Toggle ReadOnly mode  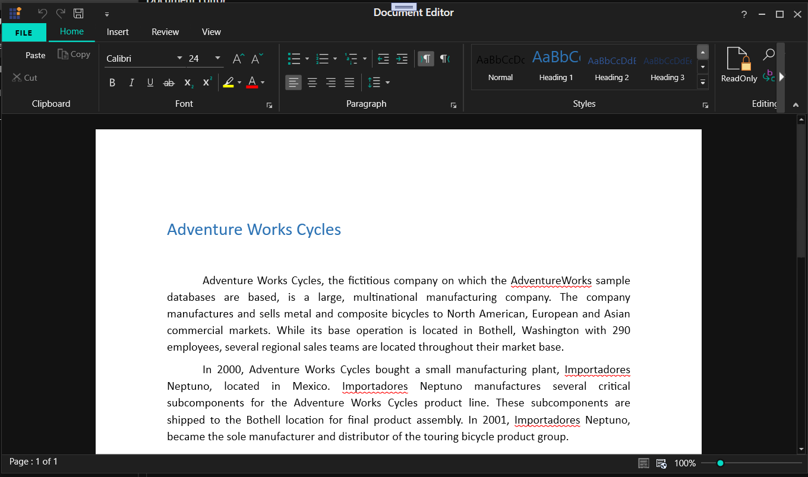(x=739, y=65)
